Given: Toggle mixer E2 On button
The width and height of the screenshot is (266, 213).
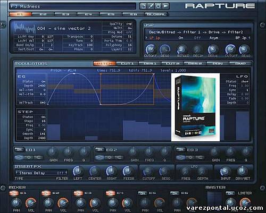Looking at the screenshot, I should pos(46,193).
